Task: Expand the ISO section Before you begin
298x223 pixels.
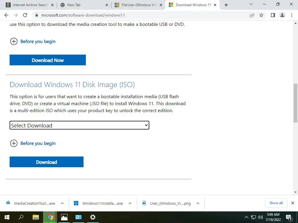Action: [33, 143]
